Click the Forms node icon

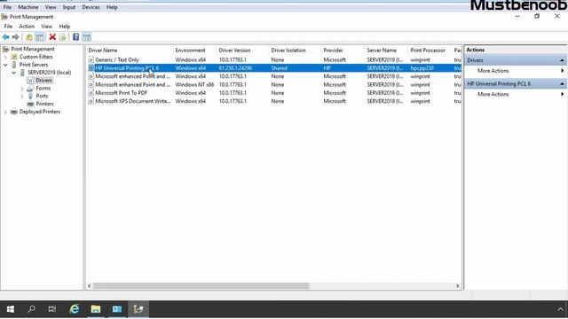click(30, 89)
